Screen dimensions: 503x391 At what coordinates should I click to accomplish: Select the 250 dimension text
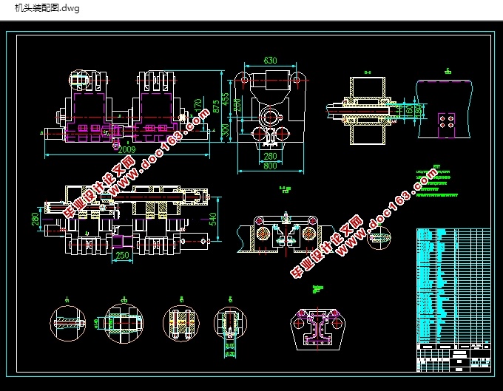point(122,256)
